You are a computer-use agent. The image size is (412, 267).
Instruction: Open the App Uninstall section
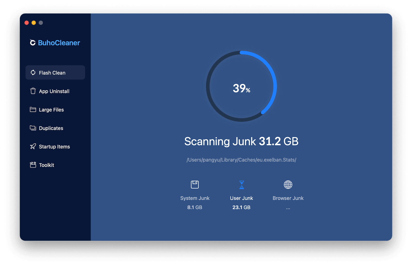[54, 91]
